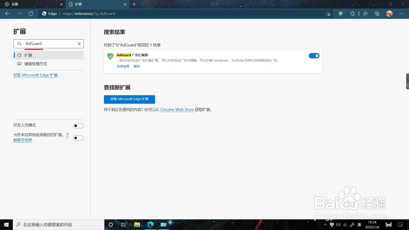Viewport: 409px width, 230px height.
Task: Click the address bar URL
Action: click(89, 14)
